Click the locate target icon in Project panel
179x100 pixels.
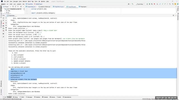coord(13,7)
